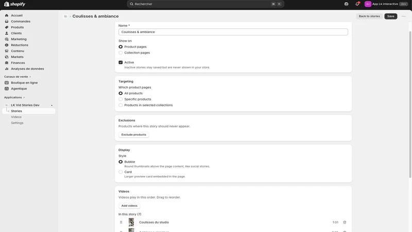Click the Contenu icon in sidebar

coord(7,51)
